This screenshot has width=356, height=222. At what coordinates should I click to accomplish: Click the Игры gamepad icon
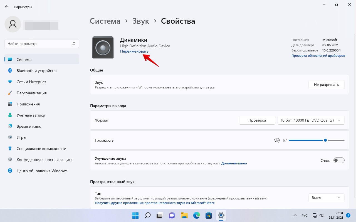[10, 137]
